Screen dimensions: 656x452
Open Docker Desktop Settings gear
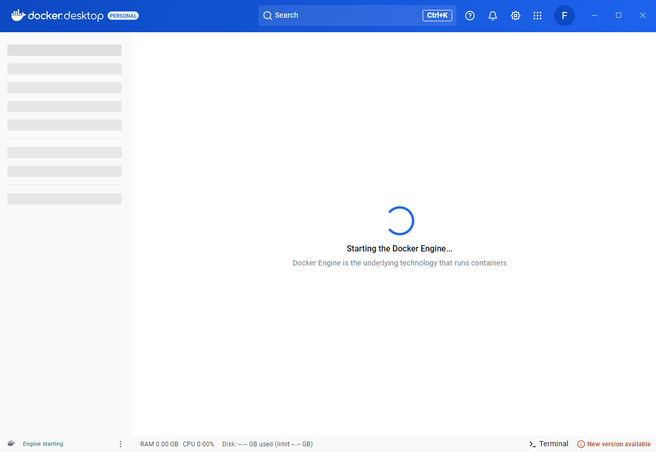coord(515,16)
